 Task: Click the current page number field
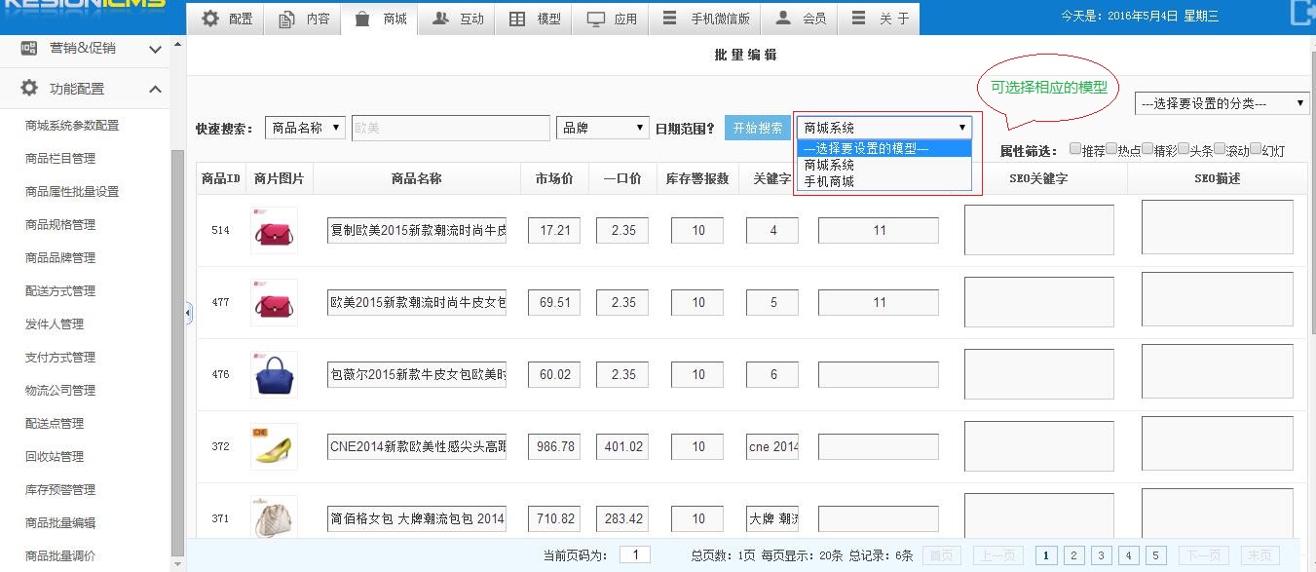[x=635, y=555]
